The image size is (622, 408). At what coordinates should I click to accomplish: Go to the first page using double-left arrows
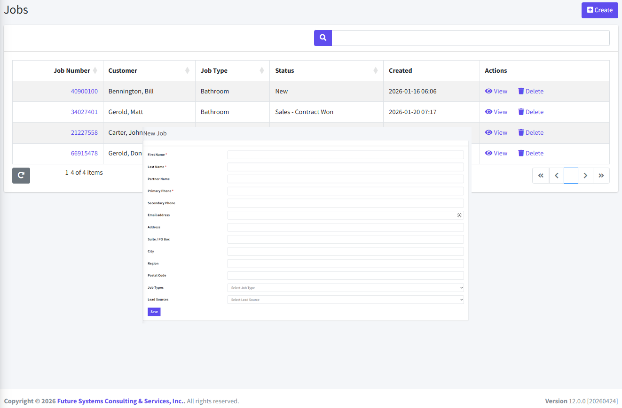[541, 176]
